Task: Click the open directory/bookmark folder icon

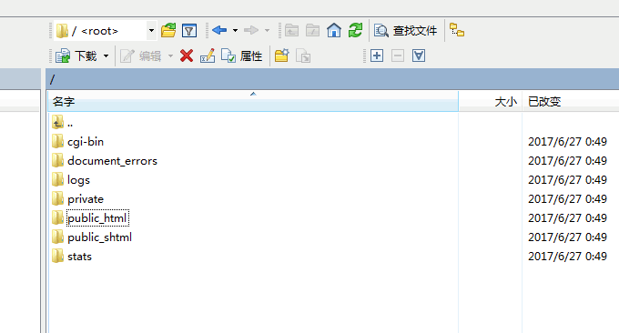Action: 168,30
